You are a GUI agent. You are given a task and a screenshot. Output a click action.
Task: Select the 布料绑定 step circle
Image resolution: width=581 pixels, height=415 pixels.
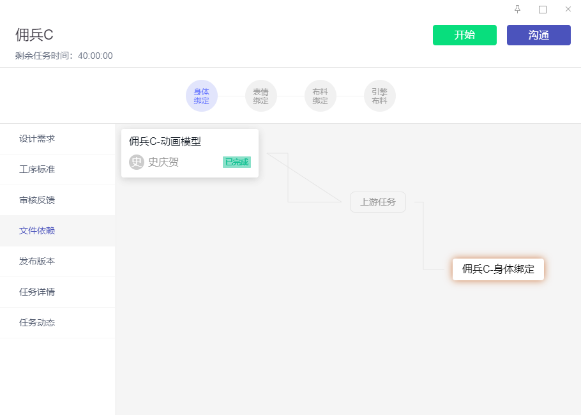(x=320, y=96)
